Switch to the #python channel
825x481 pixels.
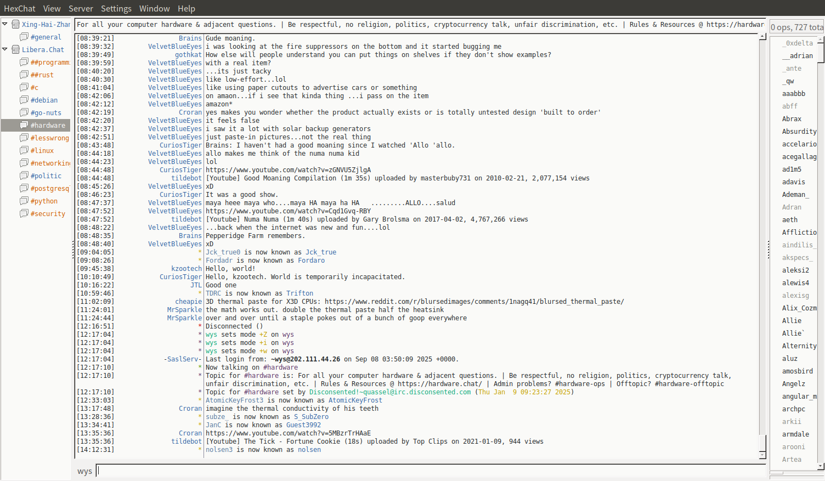pos(44,201)
